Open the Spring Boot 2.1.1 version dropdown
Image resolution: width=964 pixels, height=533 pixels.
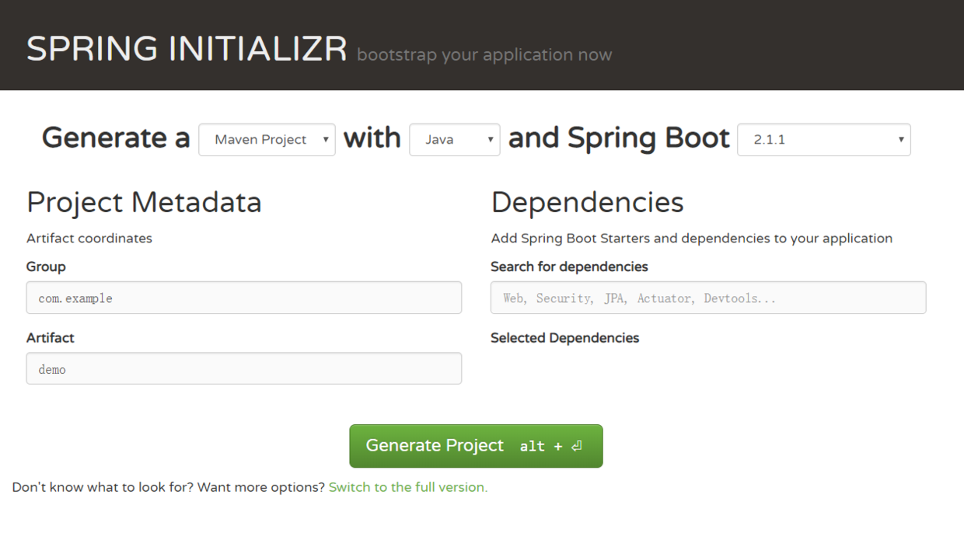(823, 140)
